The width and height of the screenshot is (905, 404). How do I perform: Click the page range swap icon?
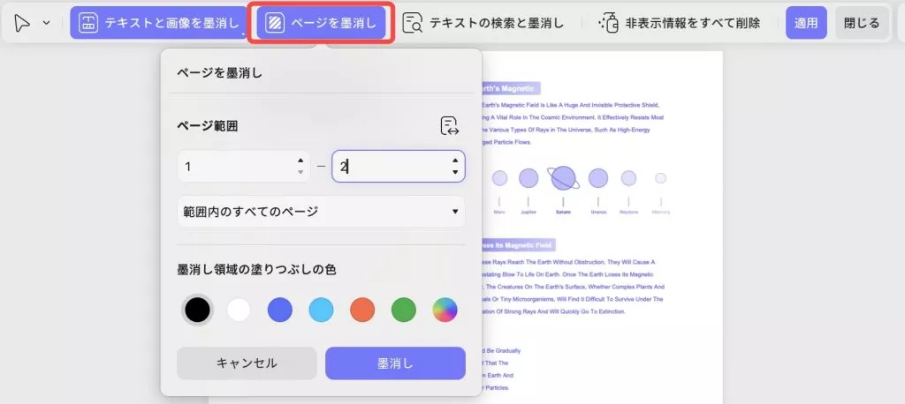click(x=449, y=125)
